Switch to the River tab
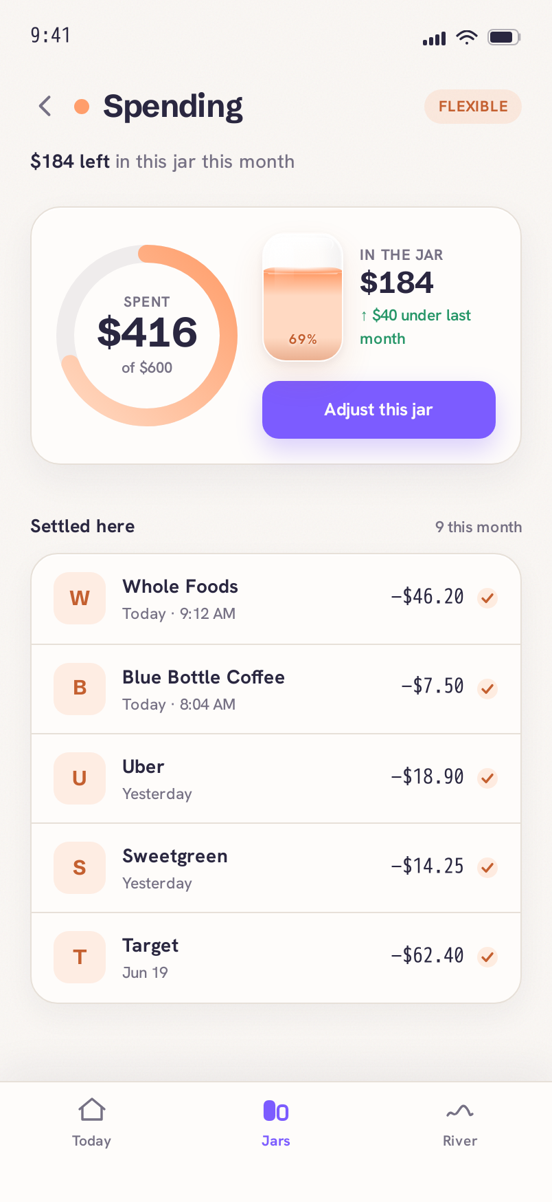The width and height of the screenshot is (552, 1202). [460, 1123]
